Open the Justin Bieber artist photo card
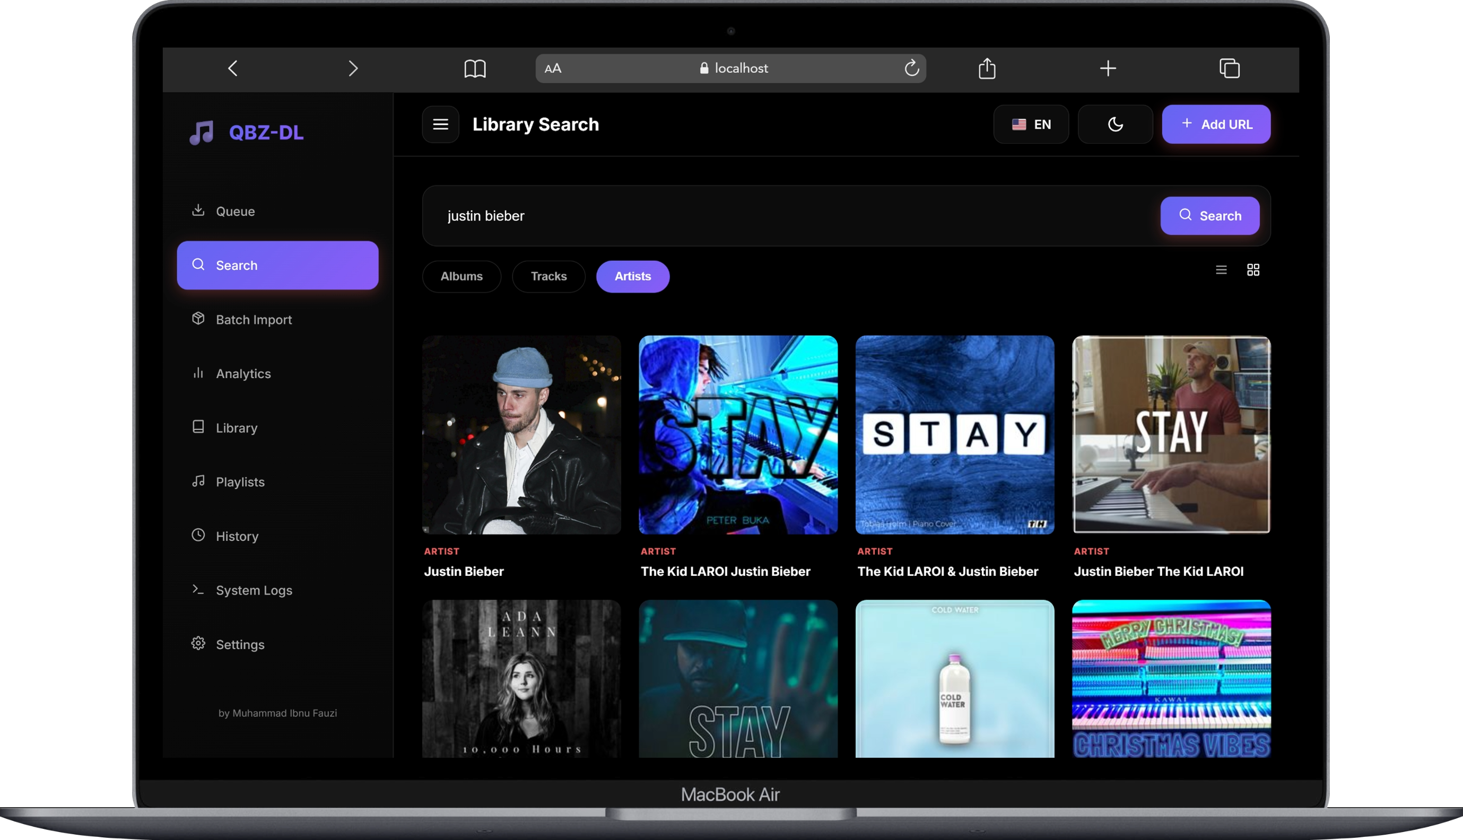Screen dimensions: 1463x840 pyautogui.click(x=521, y=435)
